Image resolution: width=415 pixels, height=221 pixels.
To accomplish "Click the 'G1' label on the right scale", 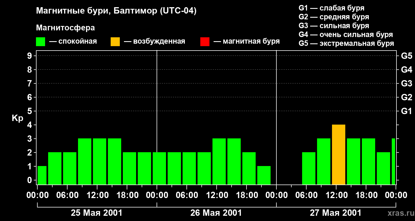I will (x=407, y=111).
